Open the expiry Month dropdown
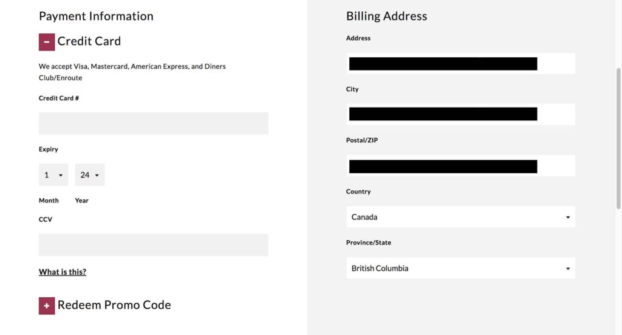Image resolution: width=622 pixels, height=335 pixels. pos(53,175)
